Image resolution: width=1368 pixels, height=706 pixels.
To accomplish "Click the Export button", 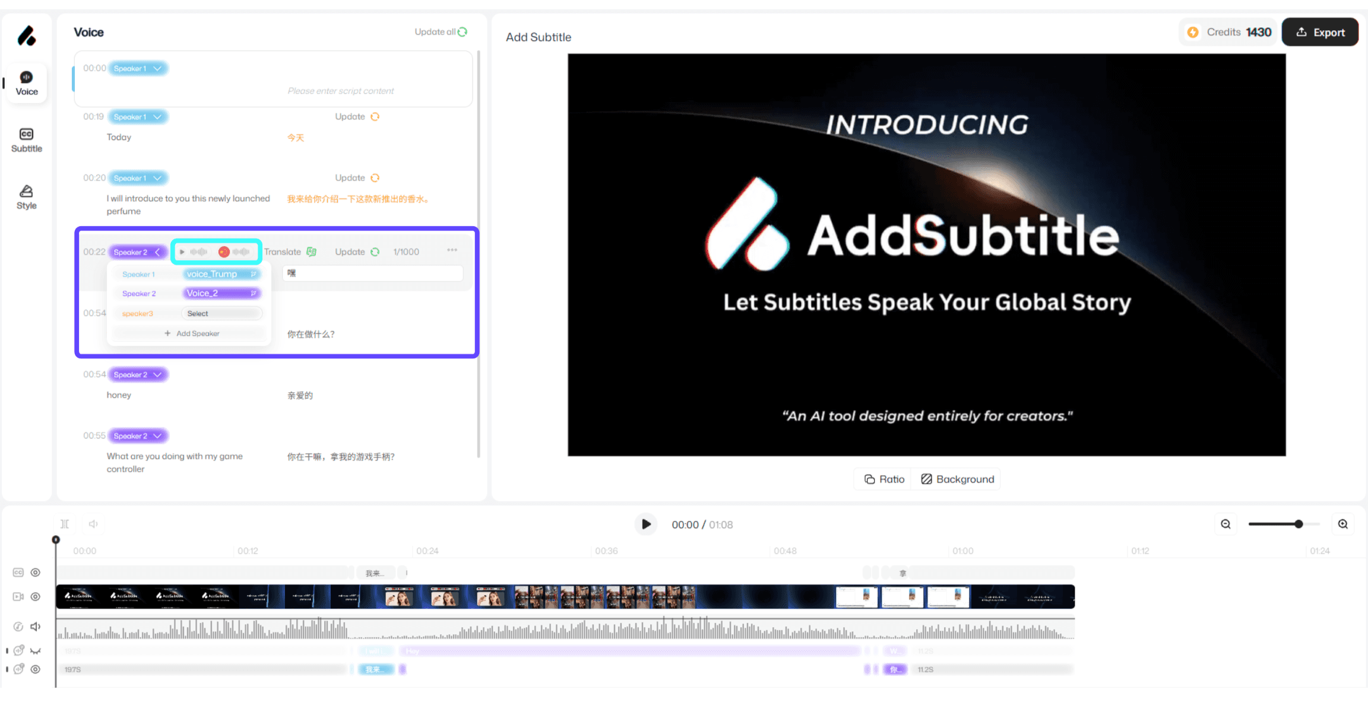I will tap(1320, 33).
